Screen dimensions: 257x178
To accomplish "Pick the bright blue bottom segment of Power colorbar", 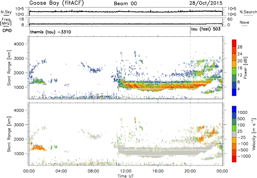I will (x=234, y=92).
